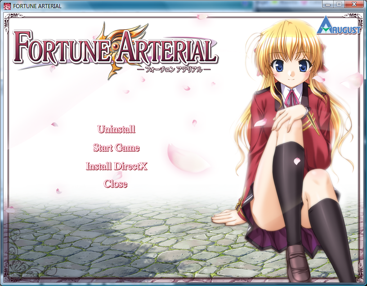
Task: Click the app icon in title bar
Action: tap(4, 6)
